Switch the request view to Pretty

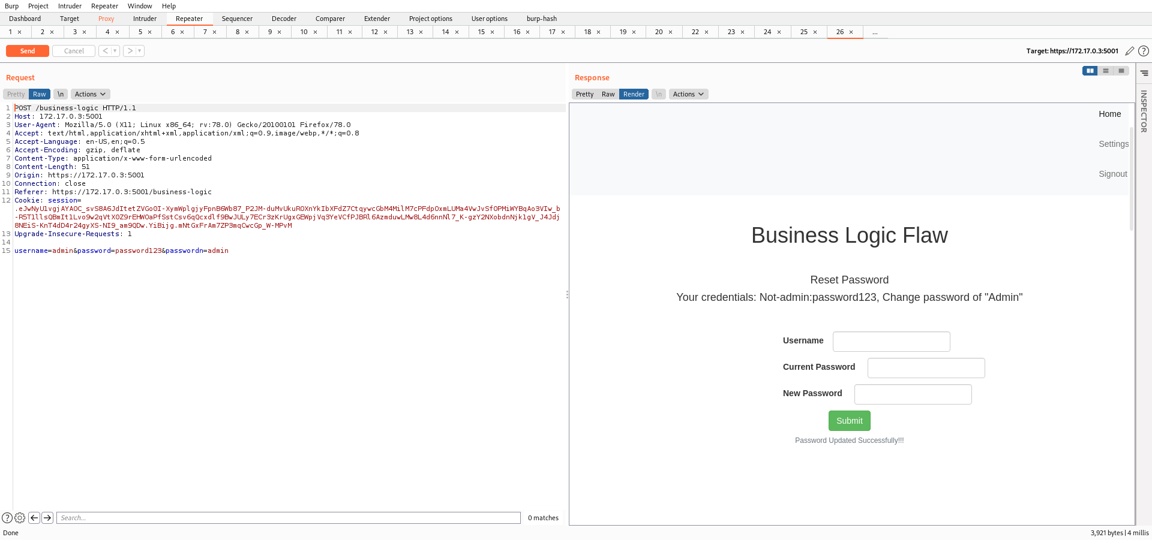16,94
